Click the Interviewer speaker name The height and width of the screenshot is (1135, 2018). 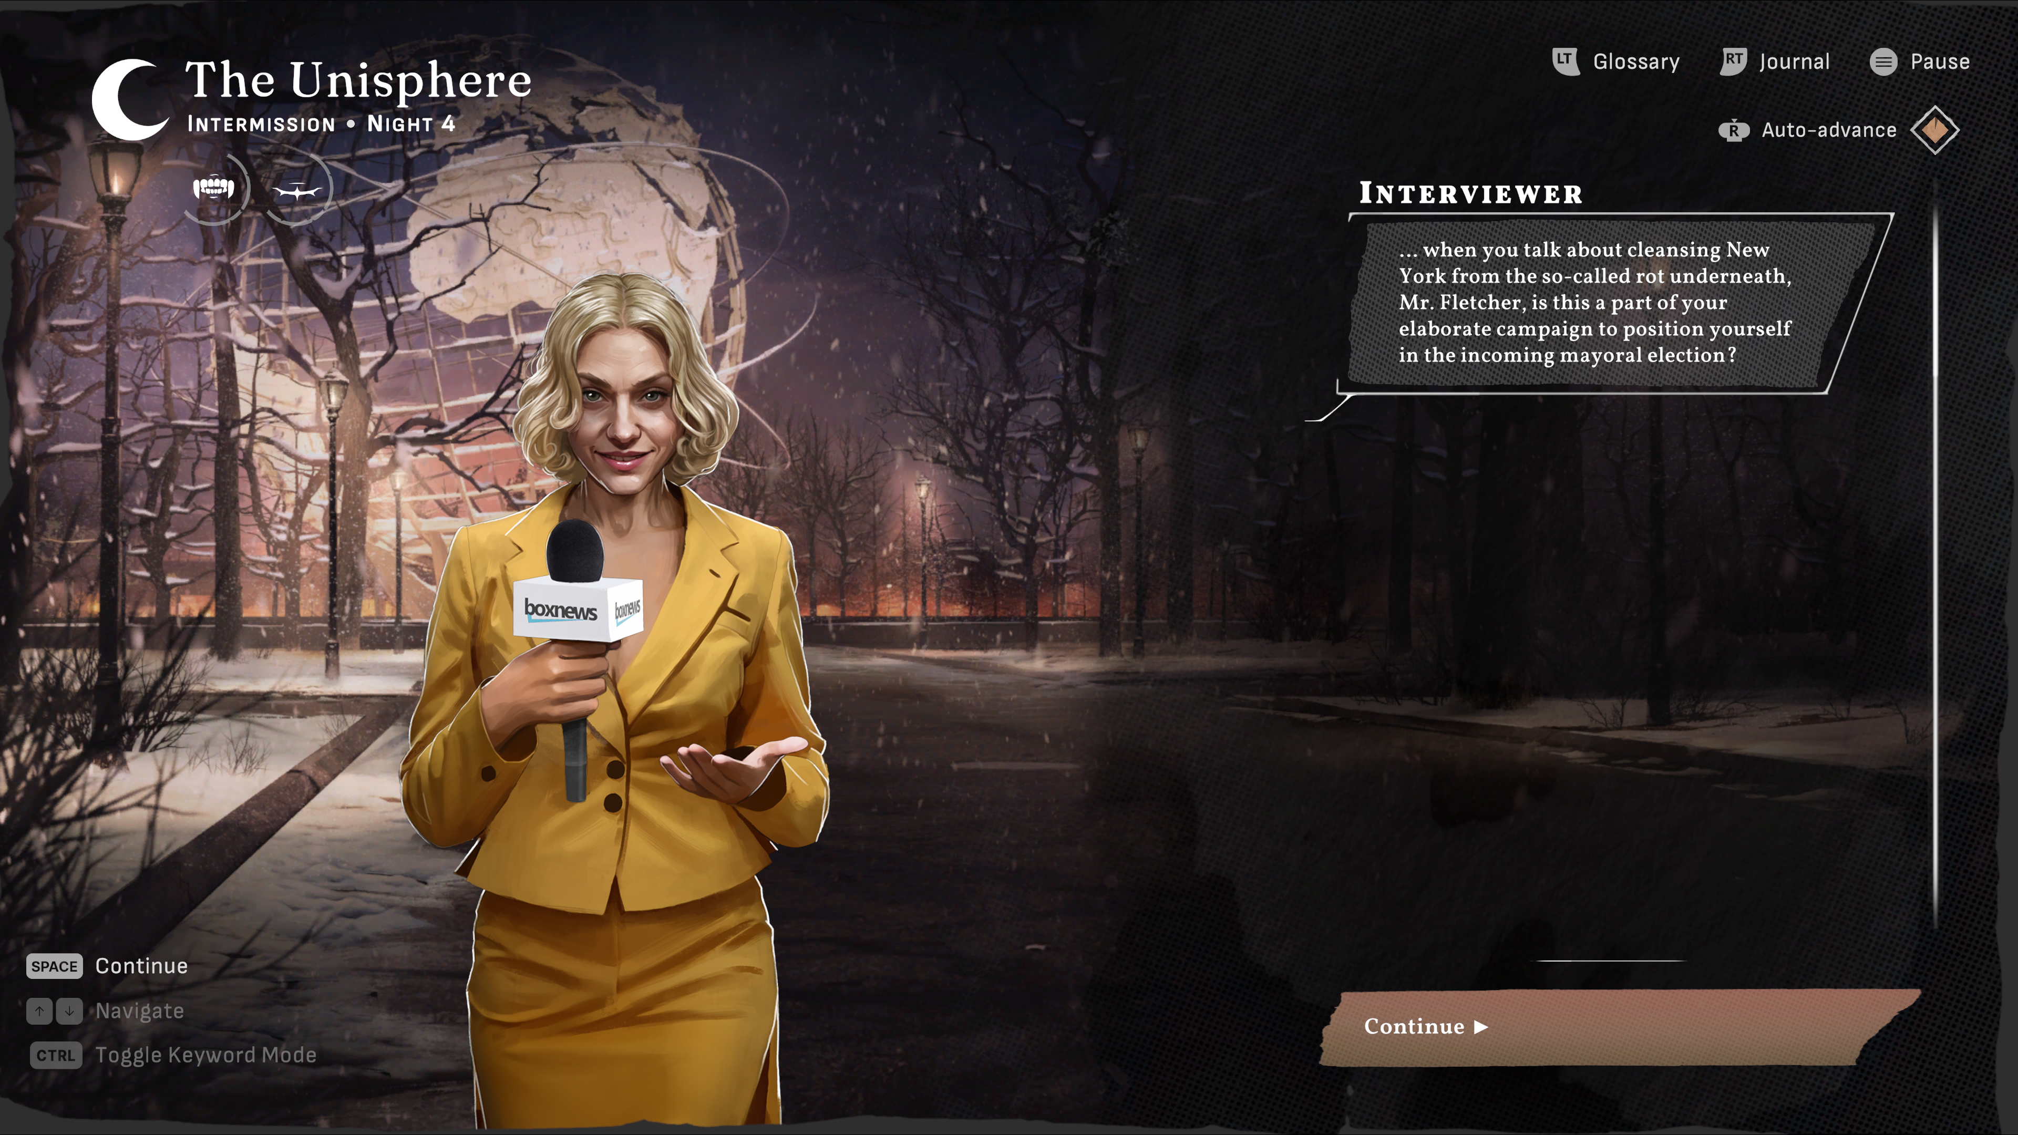[x=1470, y=193]
